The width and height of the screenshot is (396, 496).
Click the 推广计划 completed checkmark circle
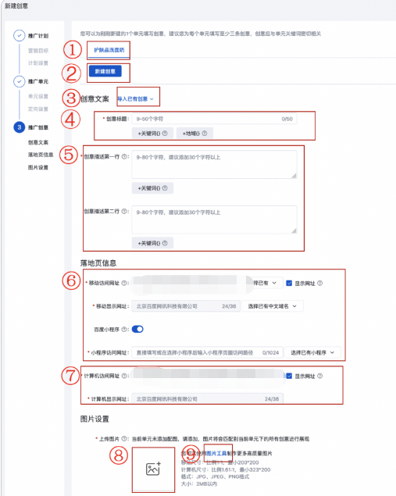(19, 36)
